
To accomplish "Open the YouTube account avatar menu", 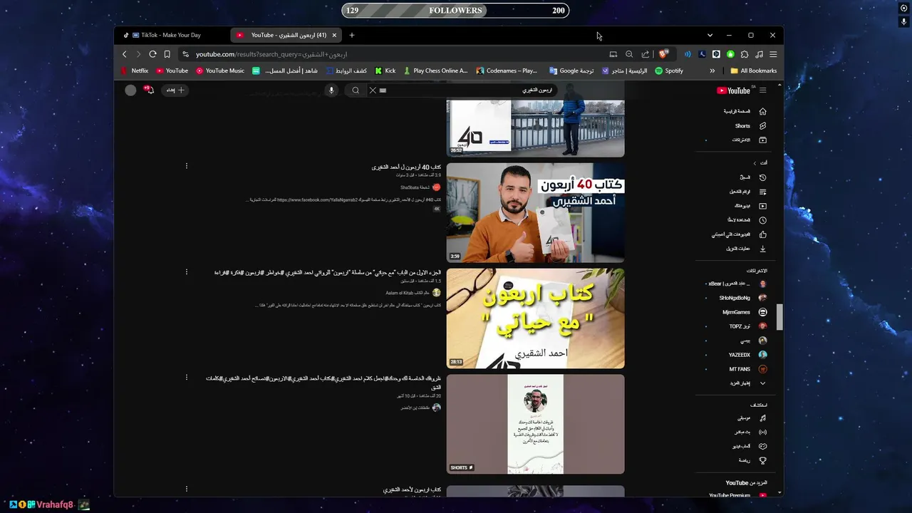I will (x=130, y=90).
